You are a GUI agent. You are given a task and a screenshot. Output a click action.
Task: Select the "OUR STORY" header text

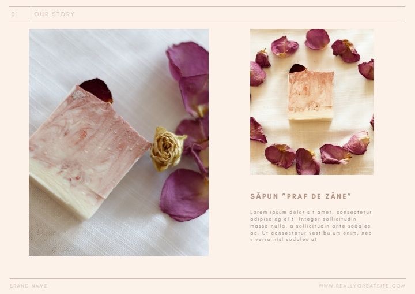54,14
